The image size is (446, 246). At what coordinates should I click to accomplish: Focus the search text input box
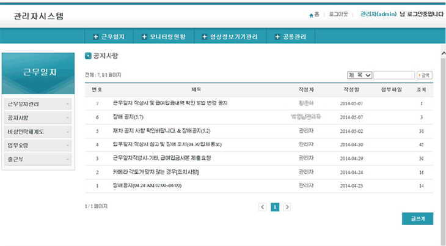click(394, 75)
